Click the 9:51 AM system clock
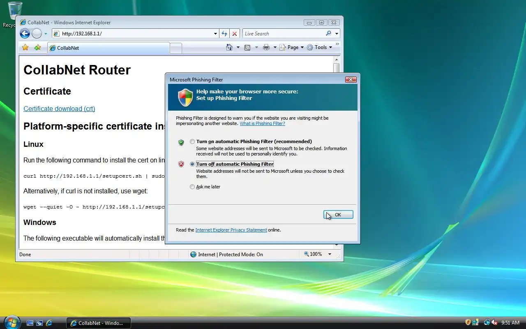Image resolution: width=526 pixels, height=329 pixels. [x=510, y=323]
